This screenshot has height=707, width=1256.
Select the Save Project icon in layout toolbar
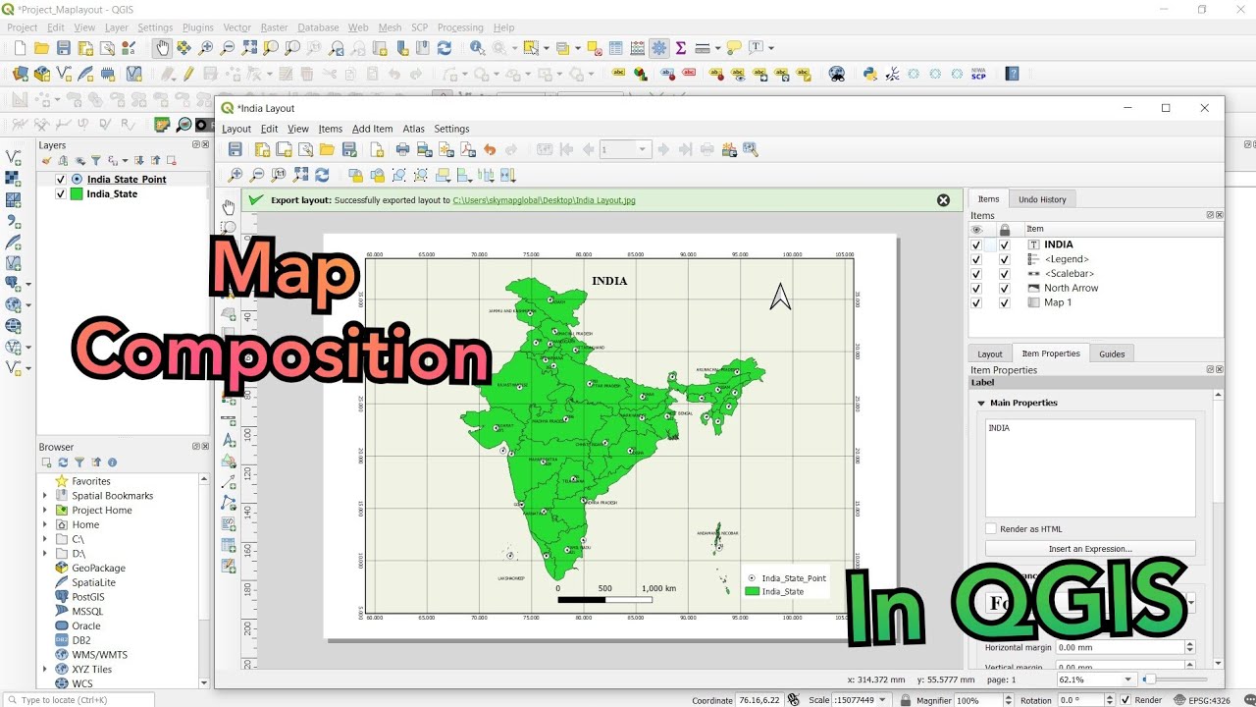click(x=235, y=149)
